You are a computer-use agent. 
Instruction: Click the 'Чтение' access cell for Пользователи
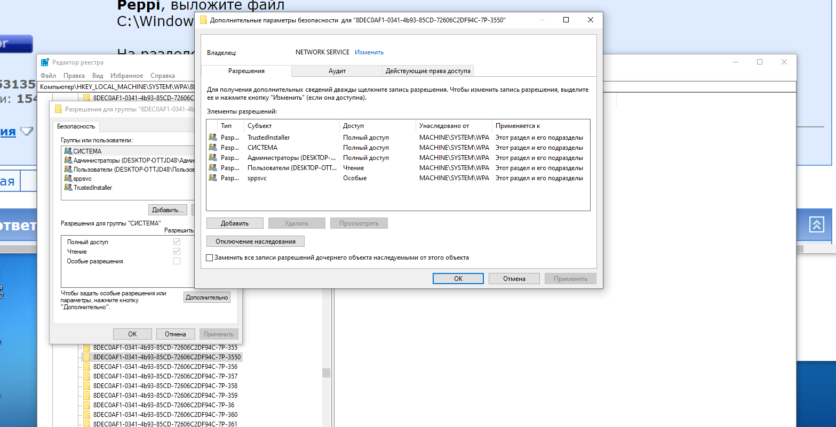click(x=354, y=168)
